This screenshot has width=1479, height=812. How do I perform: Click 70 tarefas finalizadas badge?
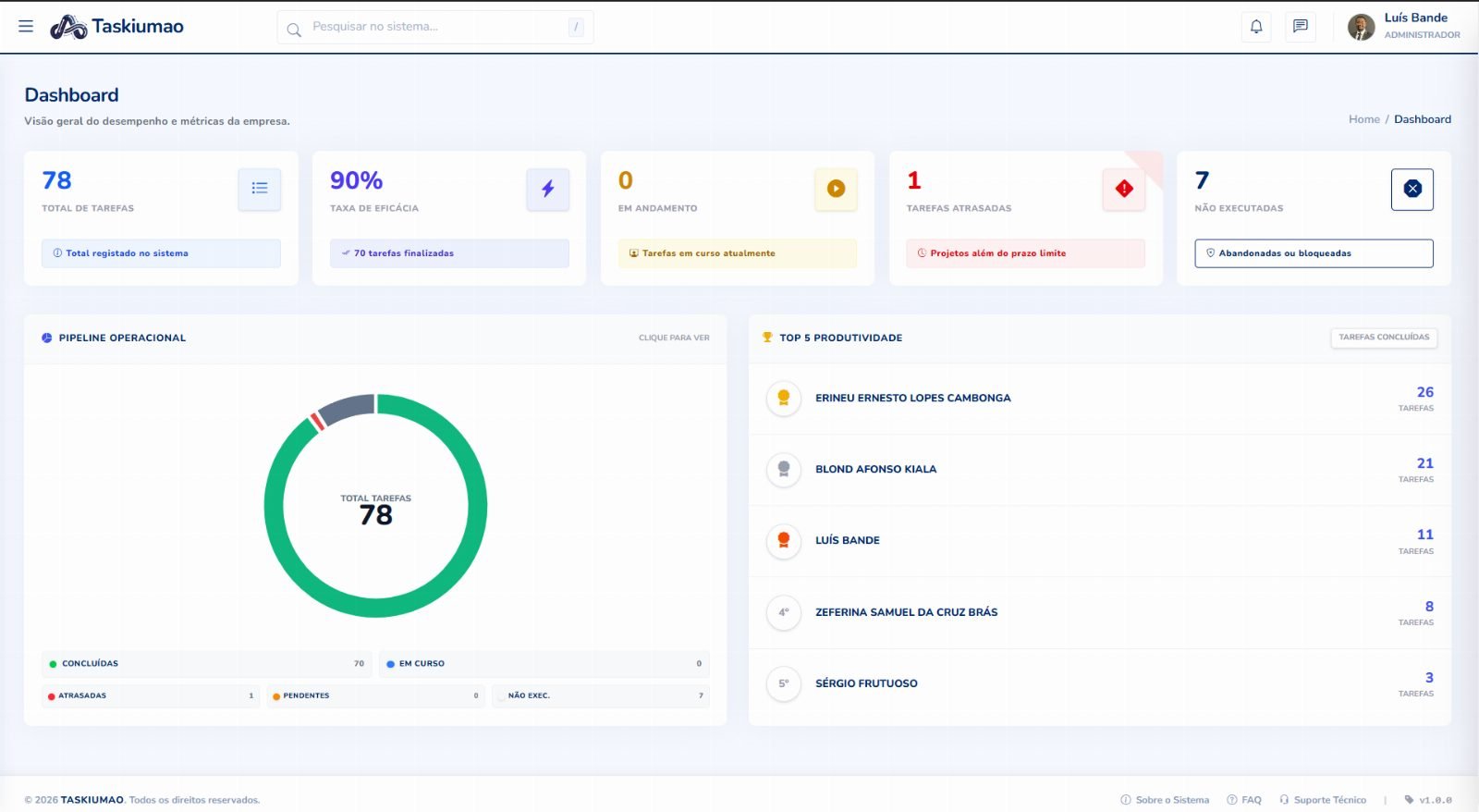tap(449, 253)
